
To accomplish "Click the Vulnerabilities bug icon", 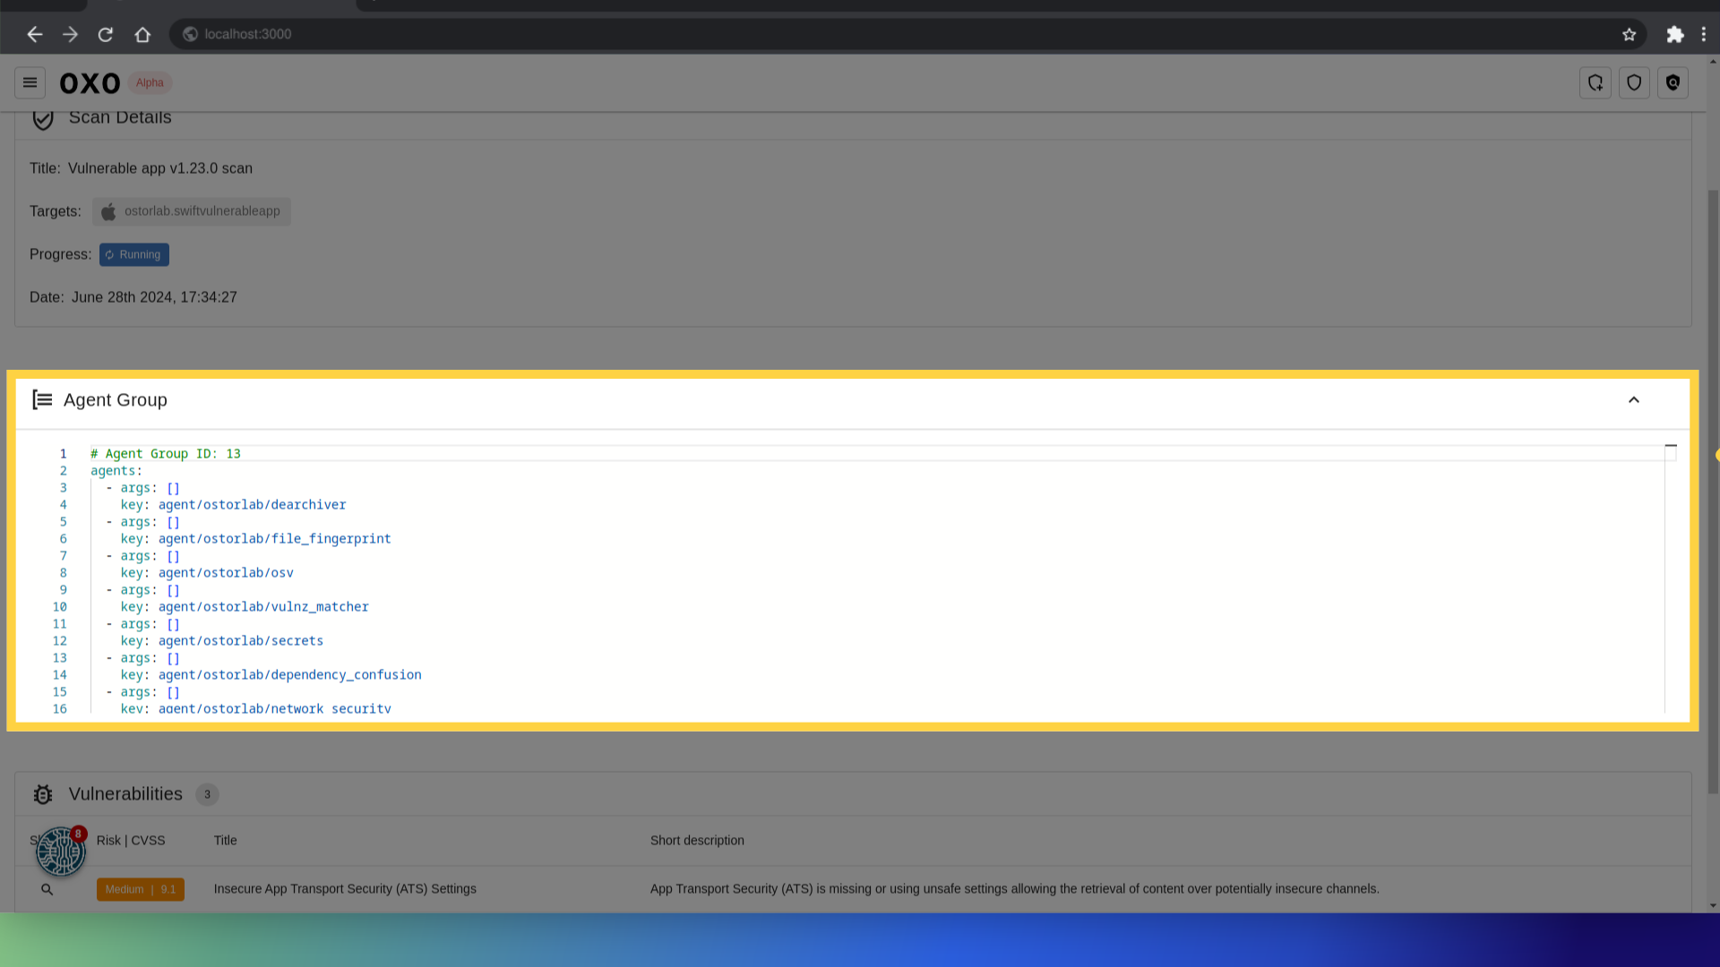I will pyautogui.click(x=43, y=794).
